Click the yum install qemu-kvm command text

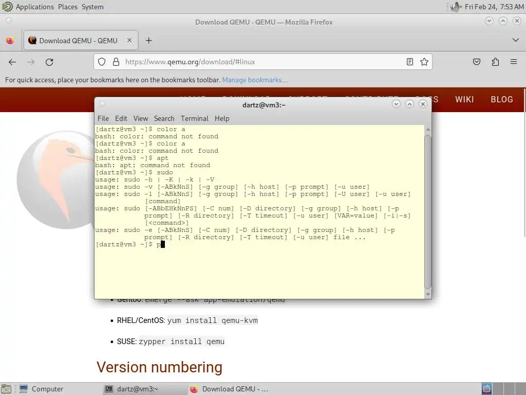213,320
